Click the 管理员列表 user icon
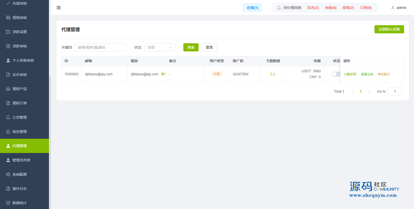Screen dimensions: 414x209 click(x=8, y=160)
